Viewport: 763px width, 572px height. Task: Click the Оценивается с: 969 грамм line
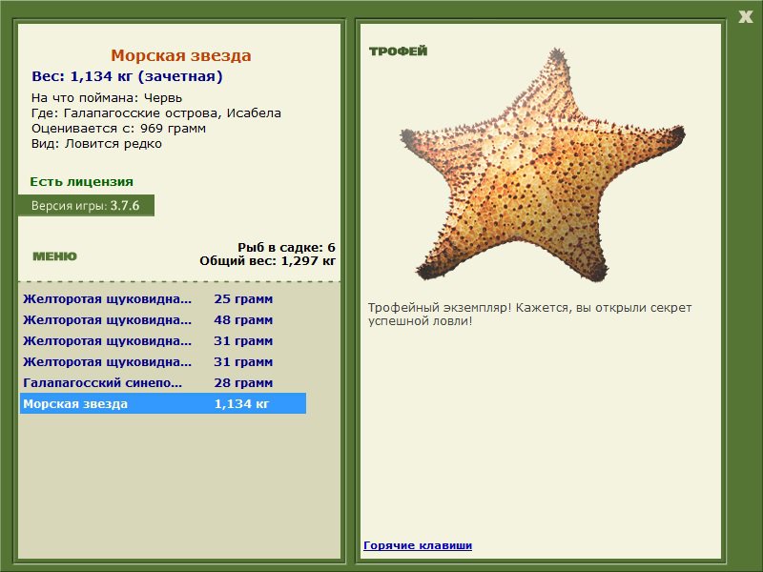[118, 129]
